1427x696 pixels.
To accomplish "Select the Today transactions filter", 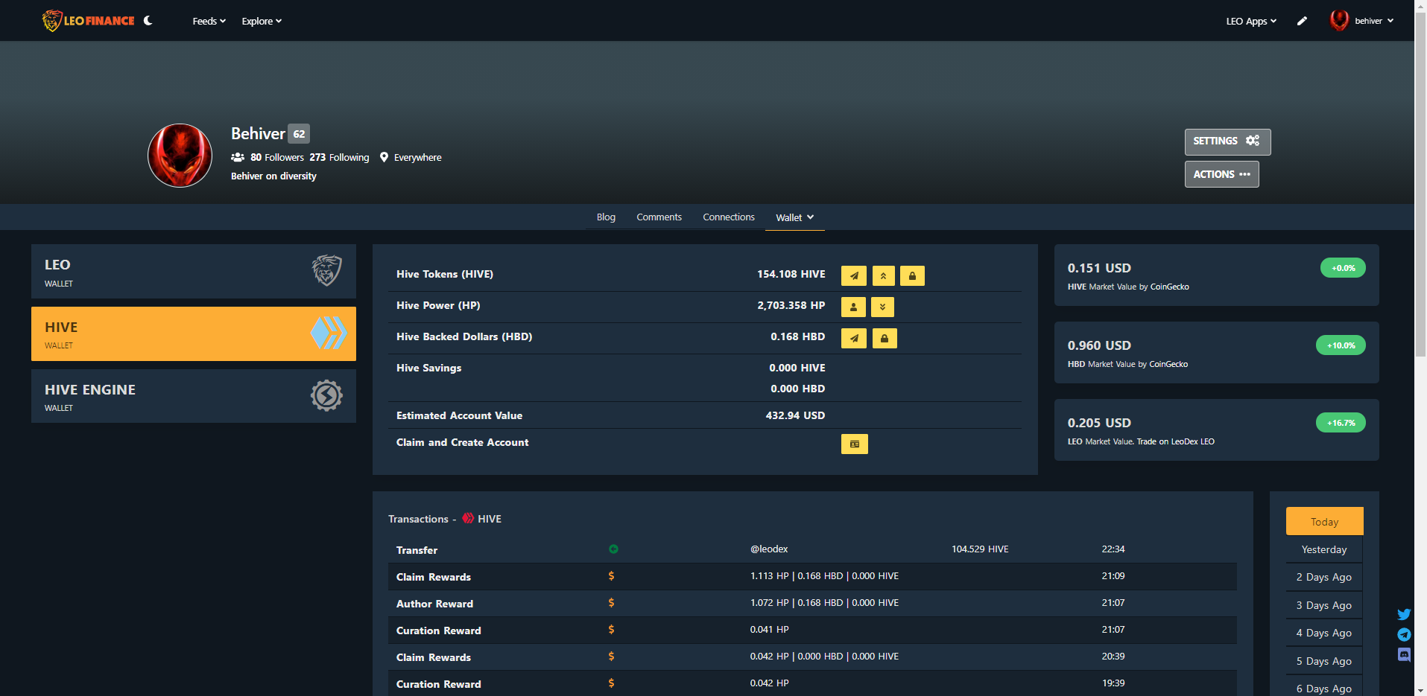I will click(1324, 521).
